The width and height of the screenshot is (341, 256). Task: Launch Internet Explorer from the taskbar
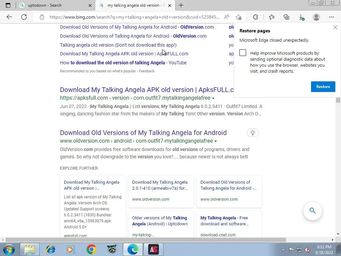[x=50, y=249]
